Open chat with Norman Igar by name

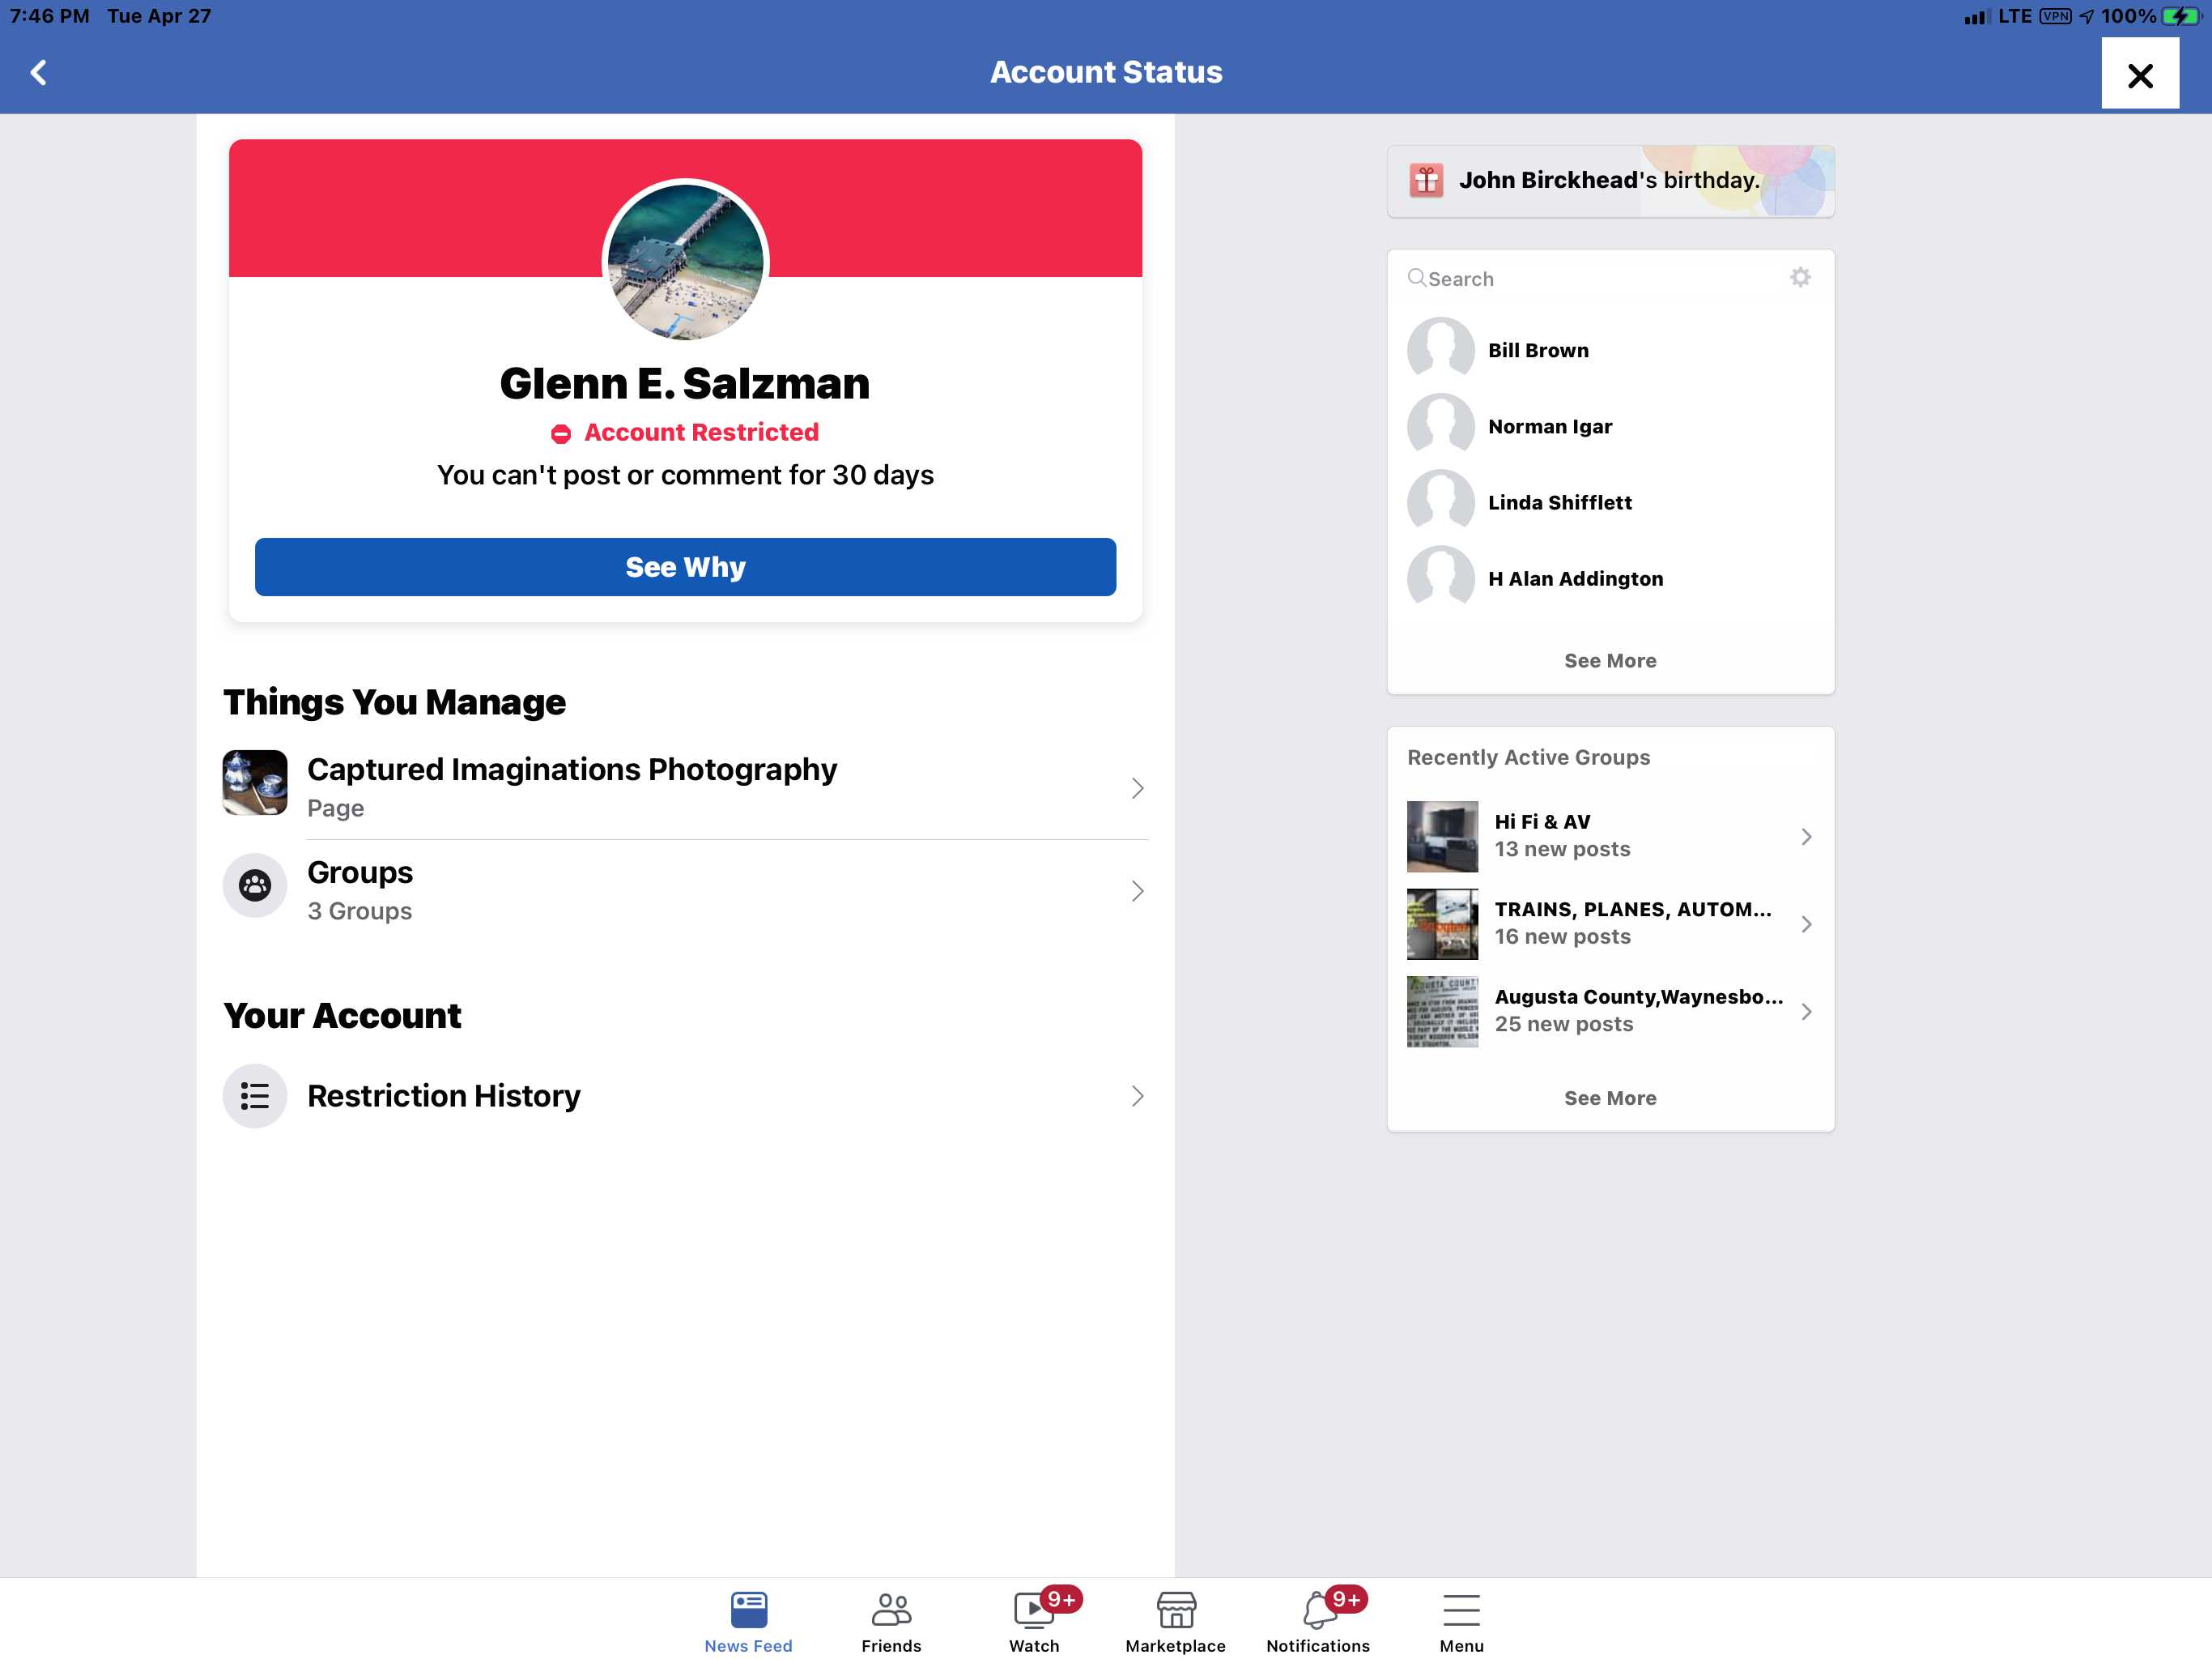pos(1550,426)
